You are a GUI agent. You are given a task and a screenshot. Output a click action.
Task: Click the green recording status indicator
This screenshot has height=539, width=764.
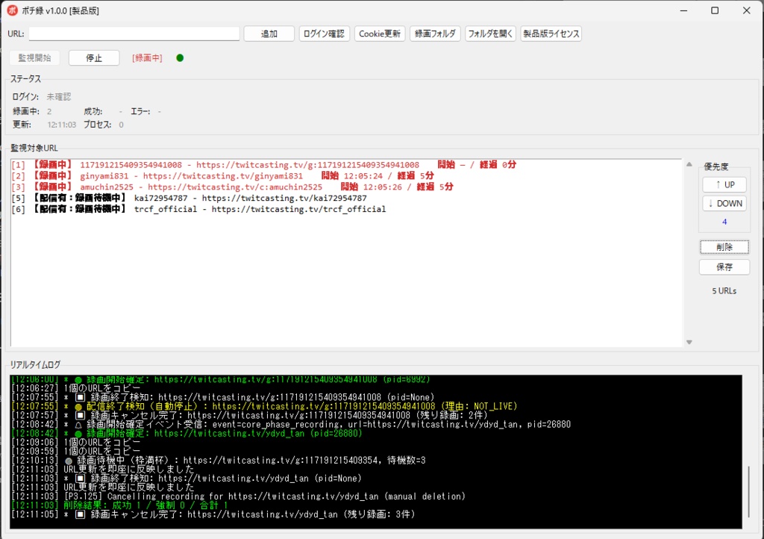coord(180,58)
